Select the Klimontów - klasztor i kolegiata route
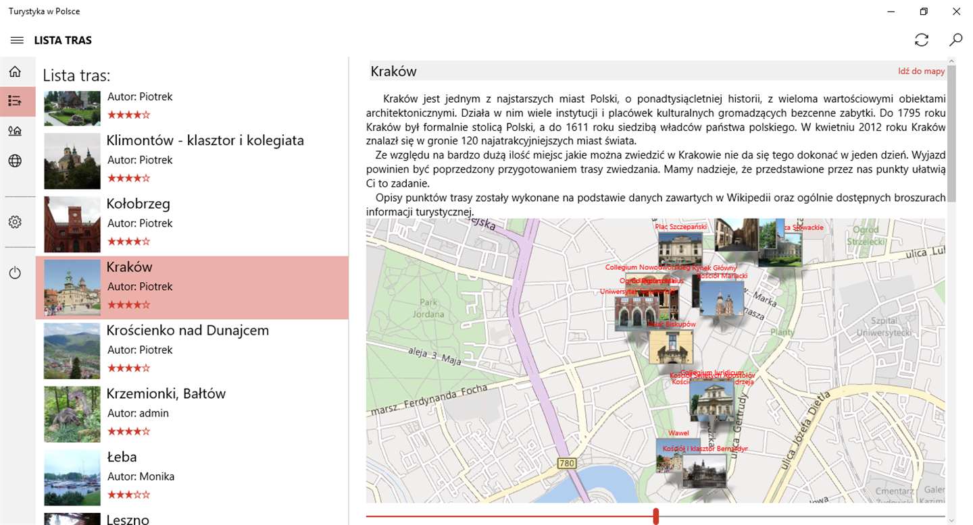Image resolution: width=973 pixels, height=525 pixels. (x=192, y=161)
